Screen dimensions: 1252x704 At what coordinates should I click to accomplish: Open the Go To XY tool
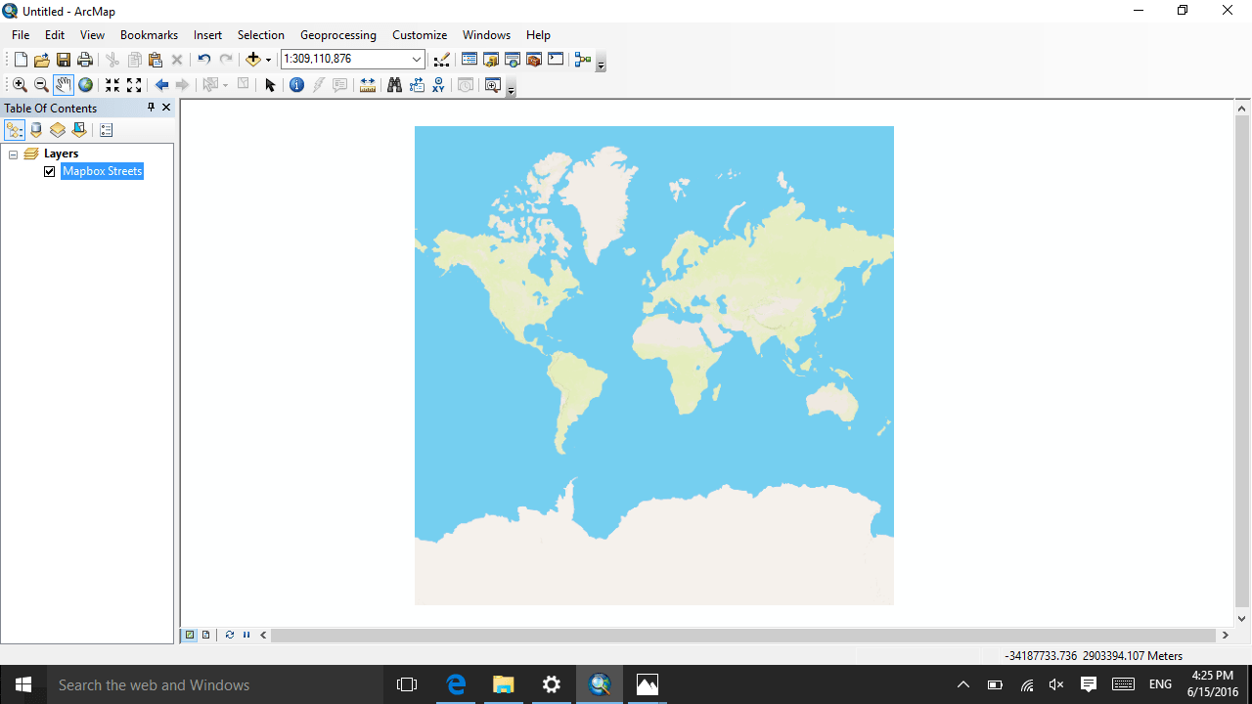tap(437, 85)
